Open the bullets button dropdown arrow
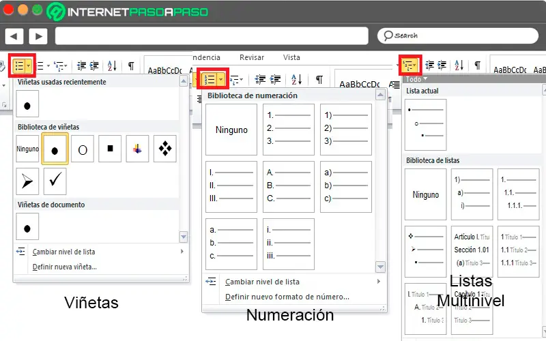 [29, 65]
